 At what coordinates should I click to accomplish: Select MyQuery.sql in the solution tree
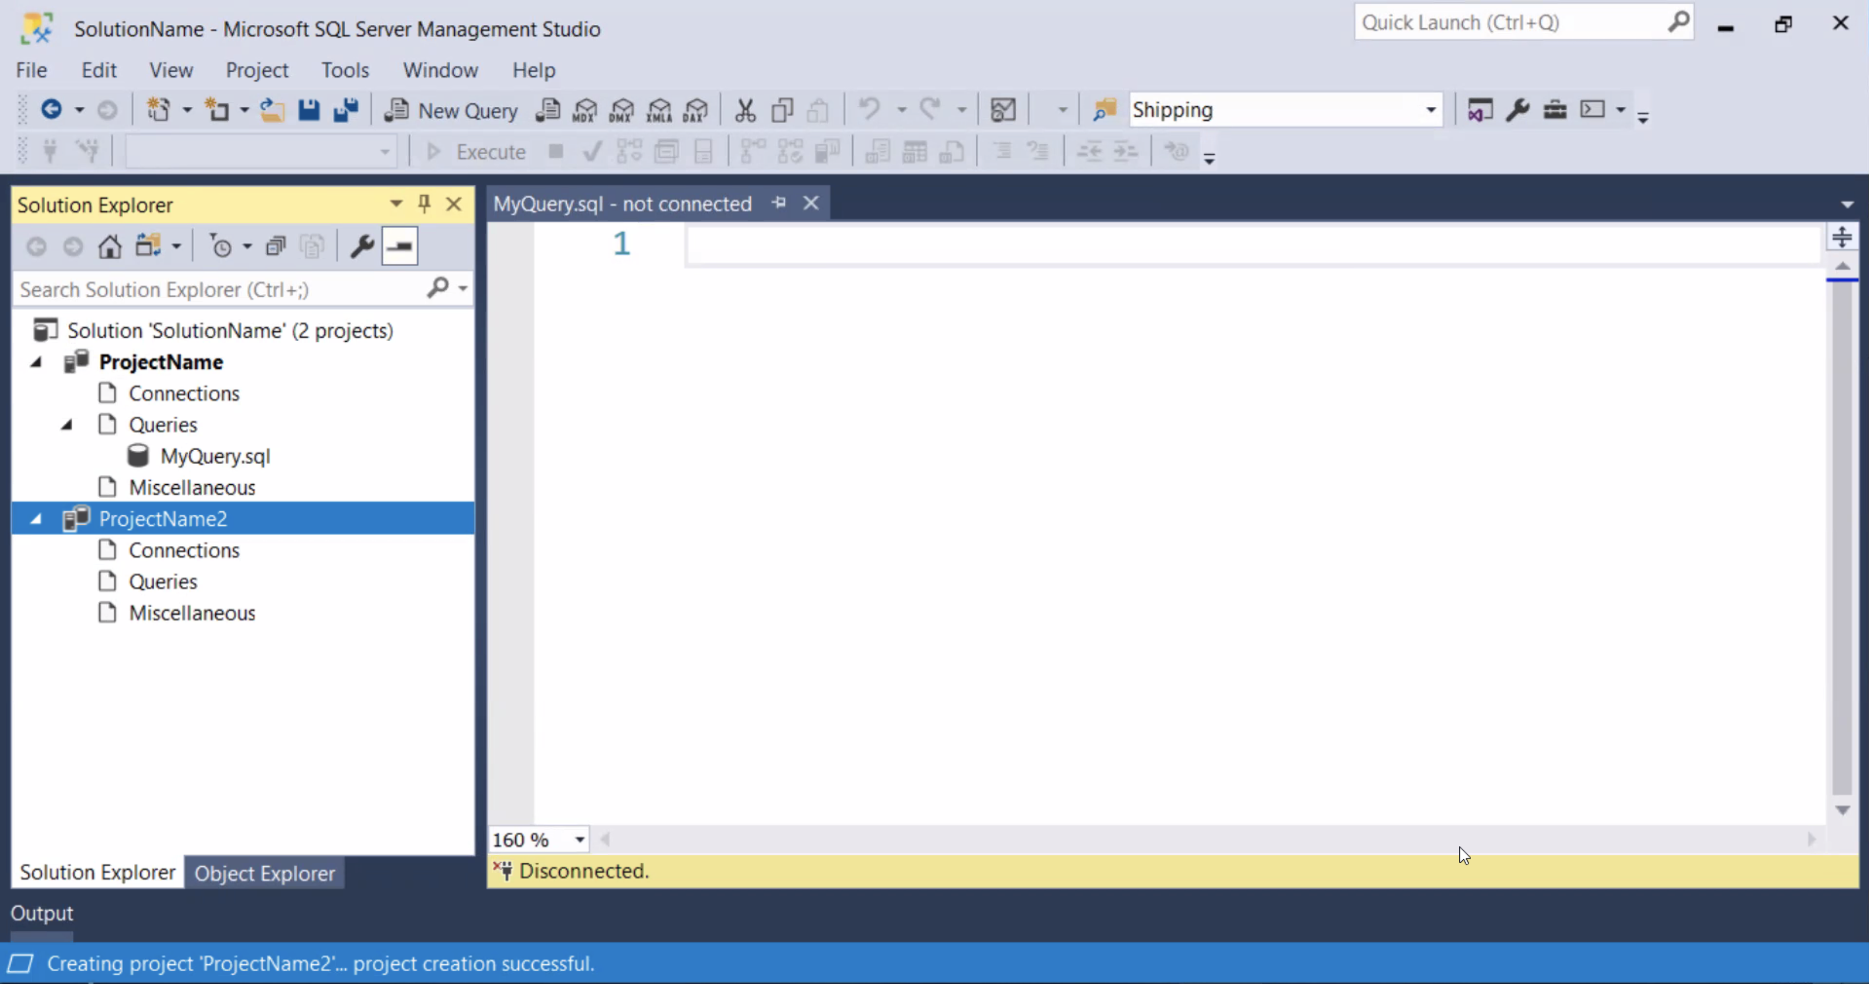pyautogui.click(x=215, y=456)
